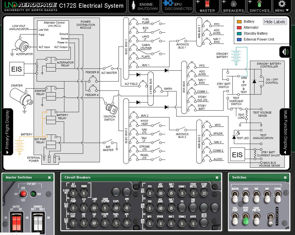The width and height of the screenshot is (295, 235).
Task: Click the EPU Disconnected indicator
Action: coord(177,6)
